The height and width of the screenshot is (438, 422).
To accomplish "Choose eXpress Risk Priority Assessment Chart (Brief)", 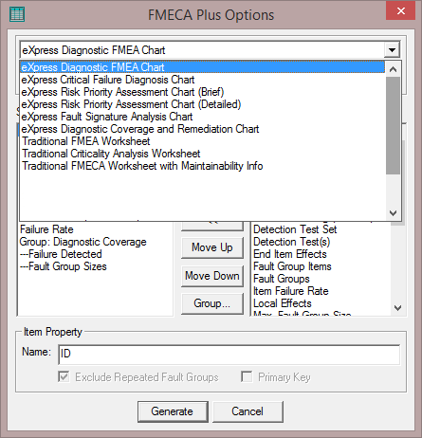I will [x=122, y=92].
